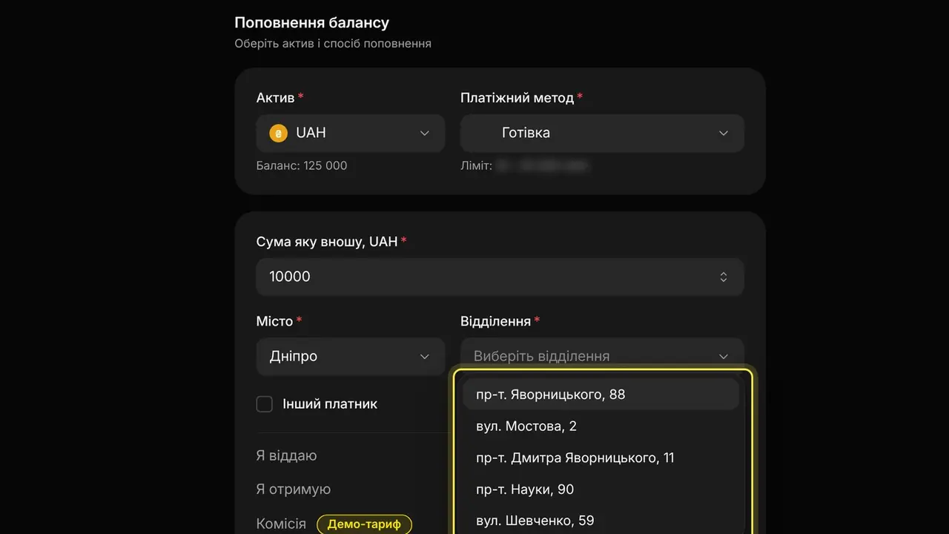Click the Комісія label
Viewport: 949px width, 534px height.
coord(281,524)
